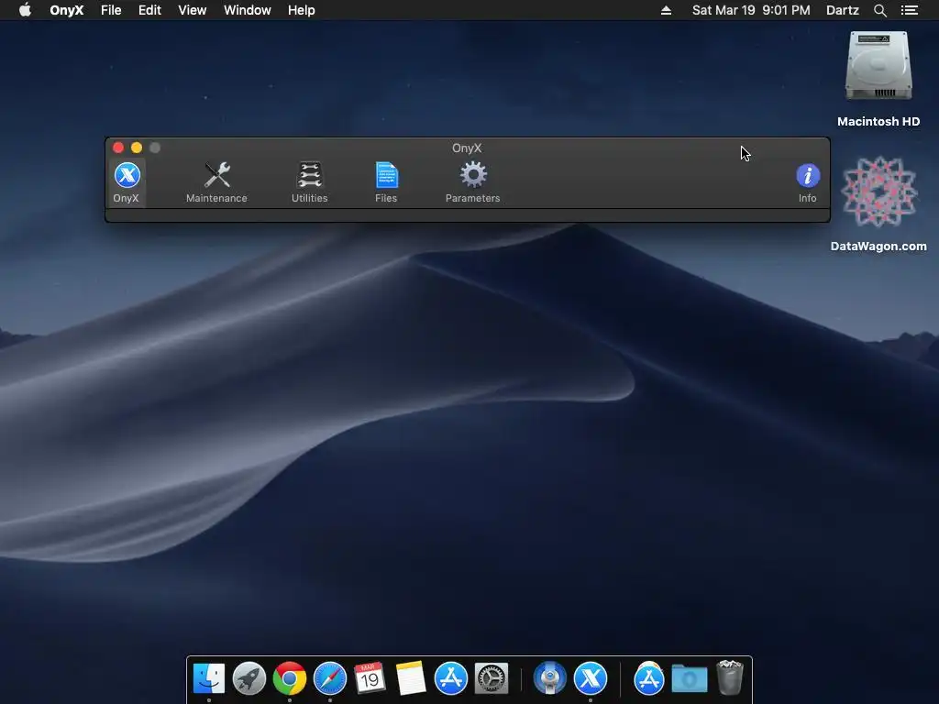Open the Utilities pane
The width and height of the screenshot is (939, 704).
[x=310, y=182]
